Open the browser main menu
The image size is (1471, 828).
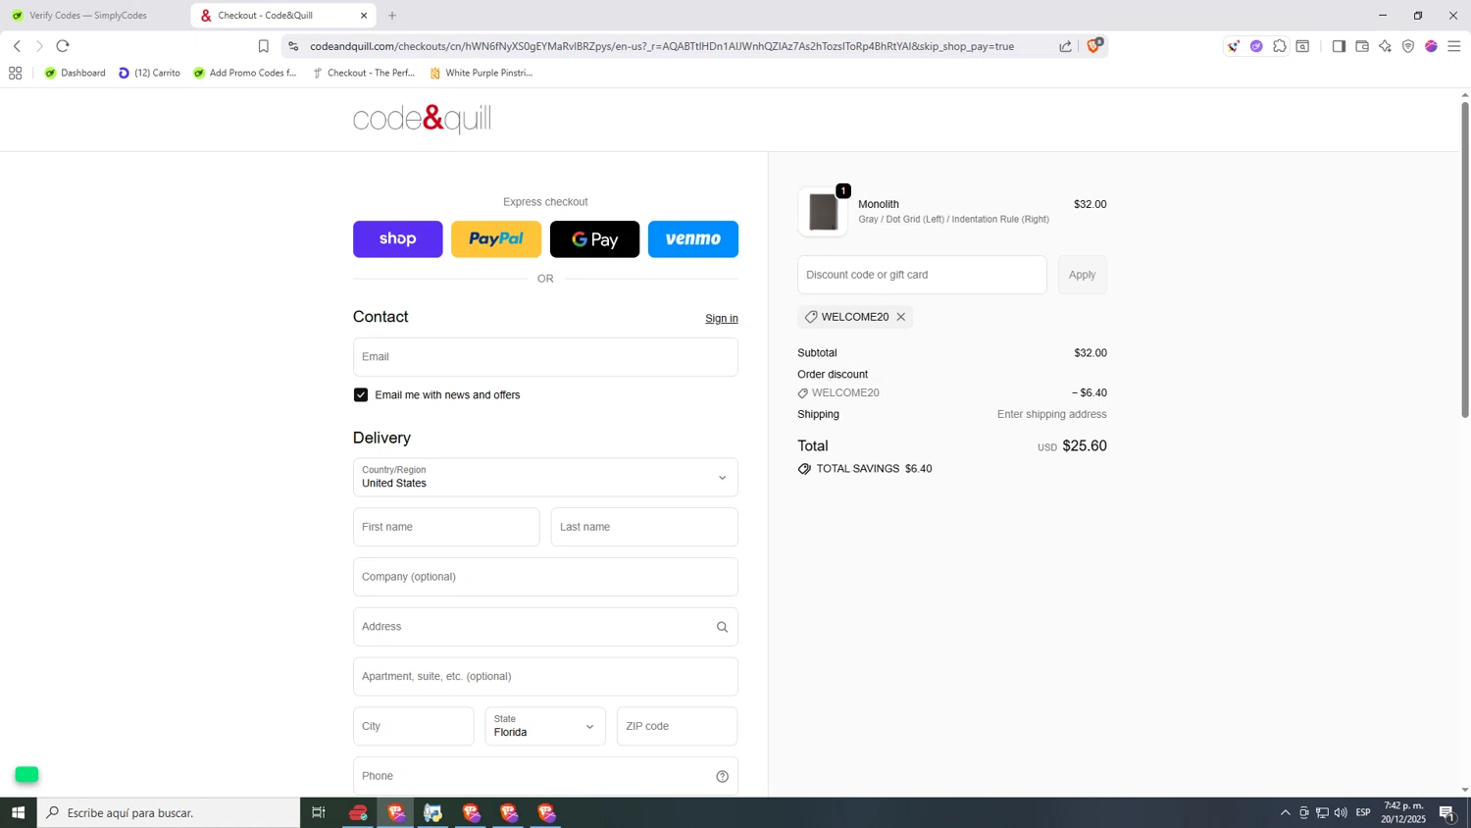pos(1454,46)
